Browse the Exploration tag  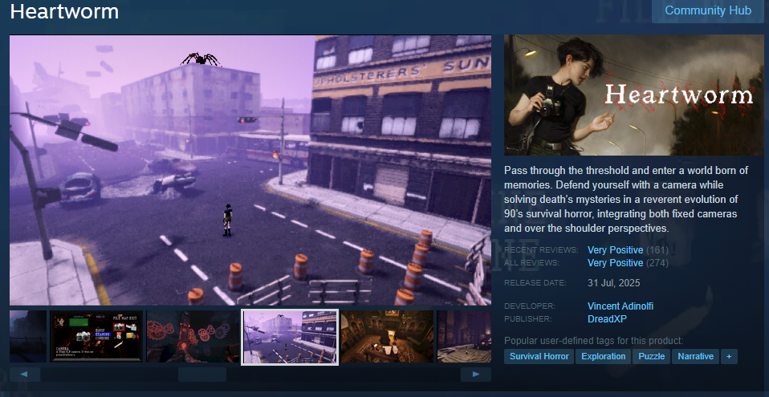tap(603, 356)
